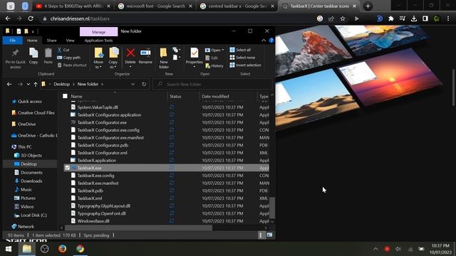Sort files by Date modified column
Viewport: 456px width, 256px height.
tap(215, 96)
